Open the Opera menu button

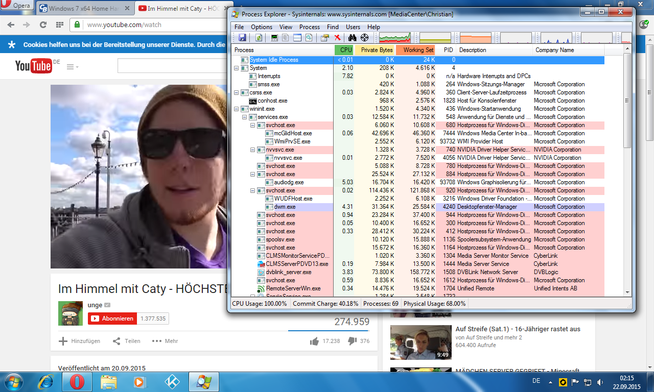coord(17,6)
